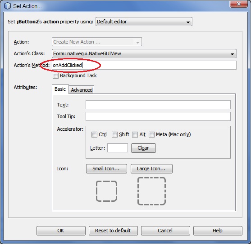251x244 pixels.
Task: Switch to the Advanced tab
Action: [x=82, y=90]
